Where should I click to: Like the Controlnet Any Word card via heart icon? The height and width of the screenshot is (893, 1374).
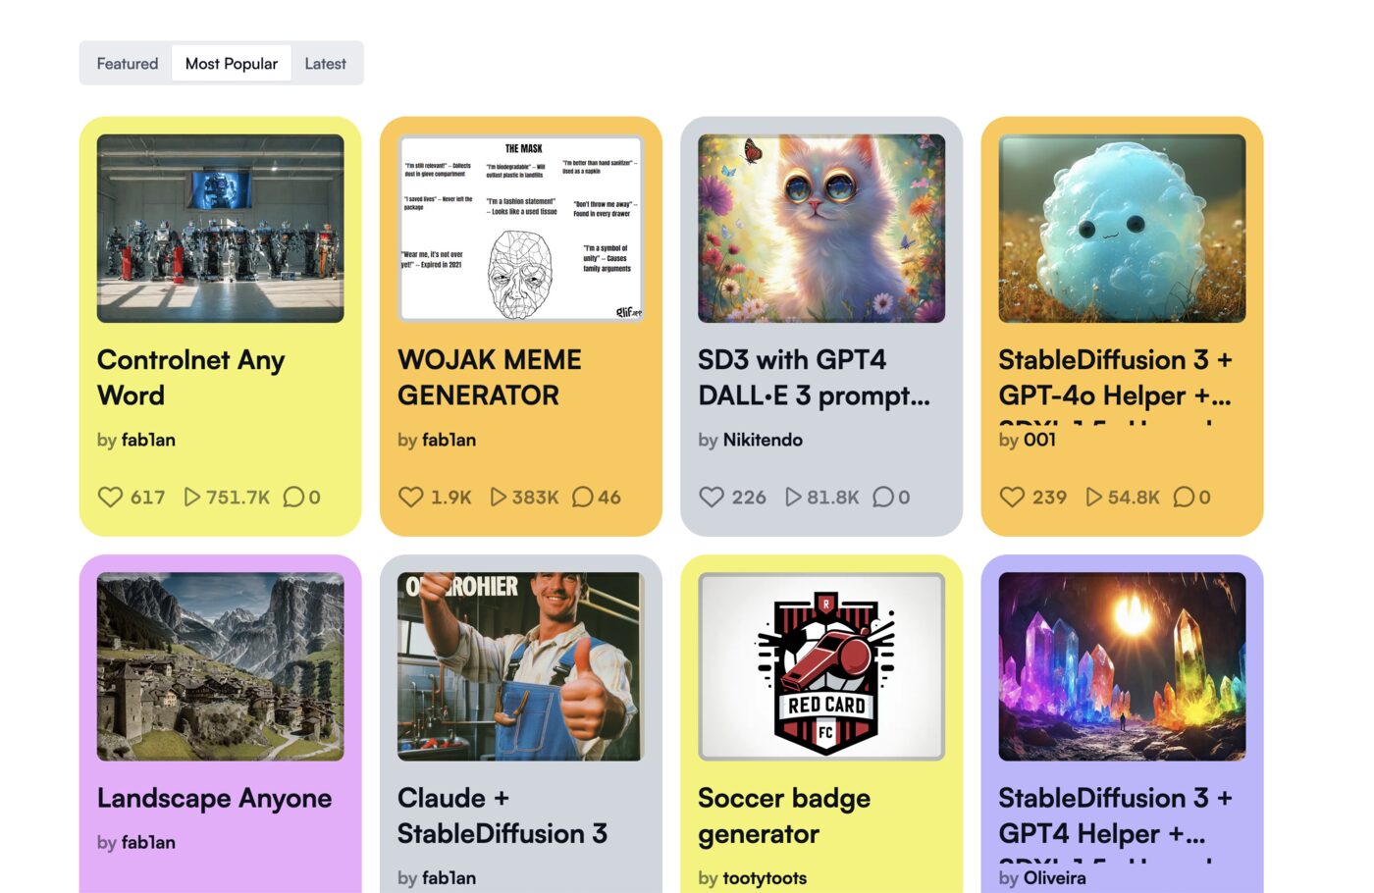(x=110, y=498)
